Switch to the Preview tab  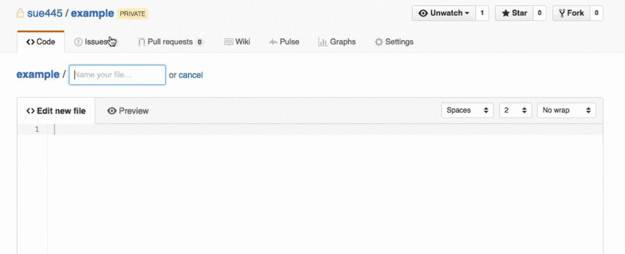(128, 111)
